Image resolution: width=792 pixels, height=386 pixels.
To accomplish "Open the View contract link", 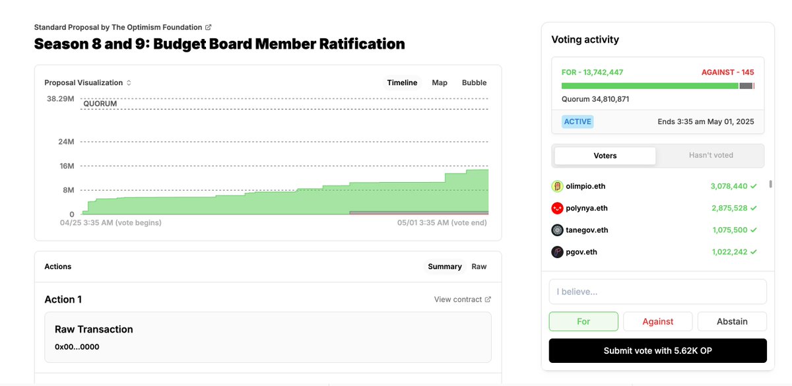I will [458, 300].
